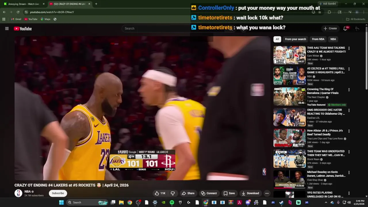368x207 pixels.
Task: Open Steam from the taskbar
Action: [x=281, y=202]
